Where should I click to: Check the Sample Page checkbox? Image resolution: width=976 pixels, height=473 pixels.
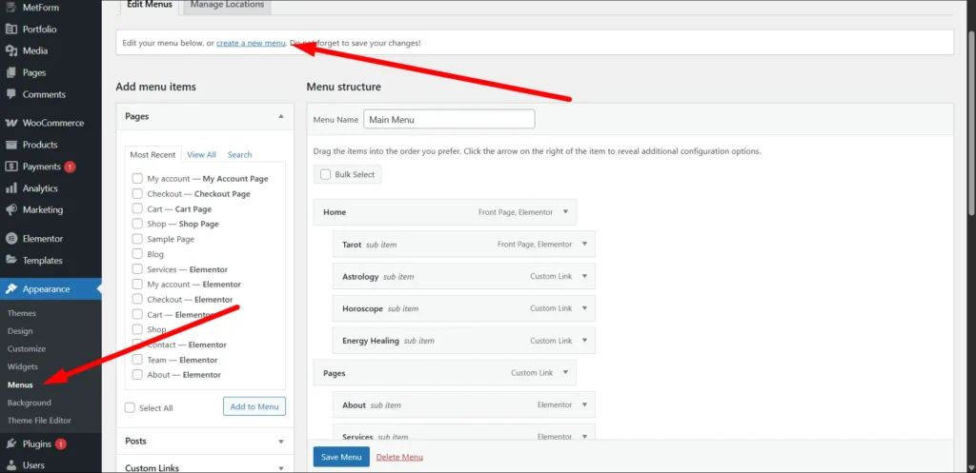coord(137,239)
